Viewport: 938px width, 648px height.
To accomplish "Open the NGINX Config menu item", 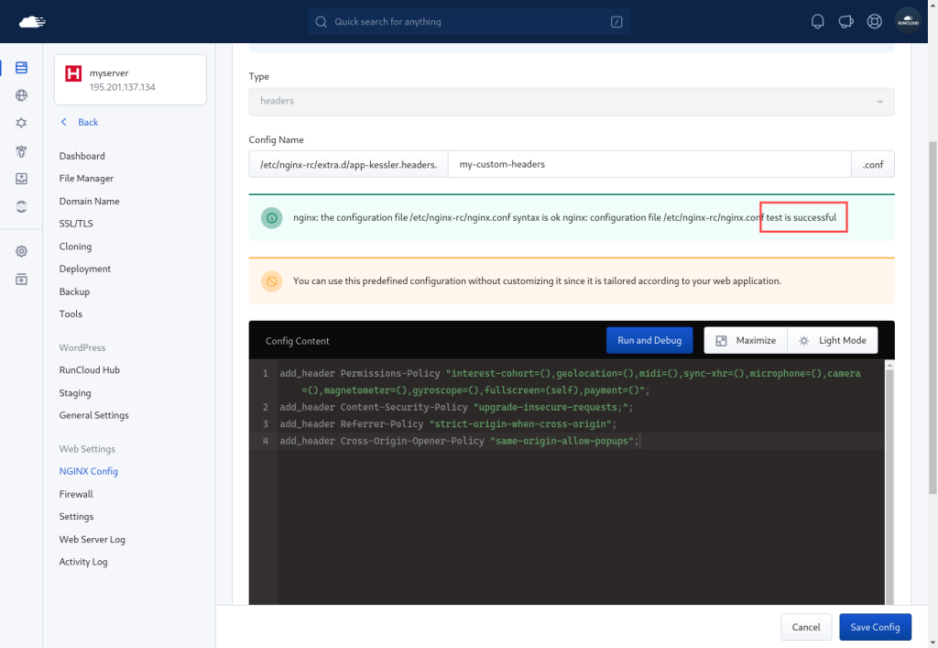I will (89, 471).
